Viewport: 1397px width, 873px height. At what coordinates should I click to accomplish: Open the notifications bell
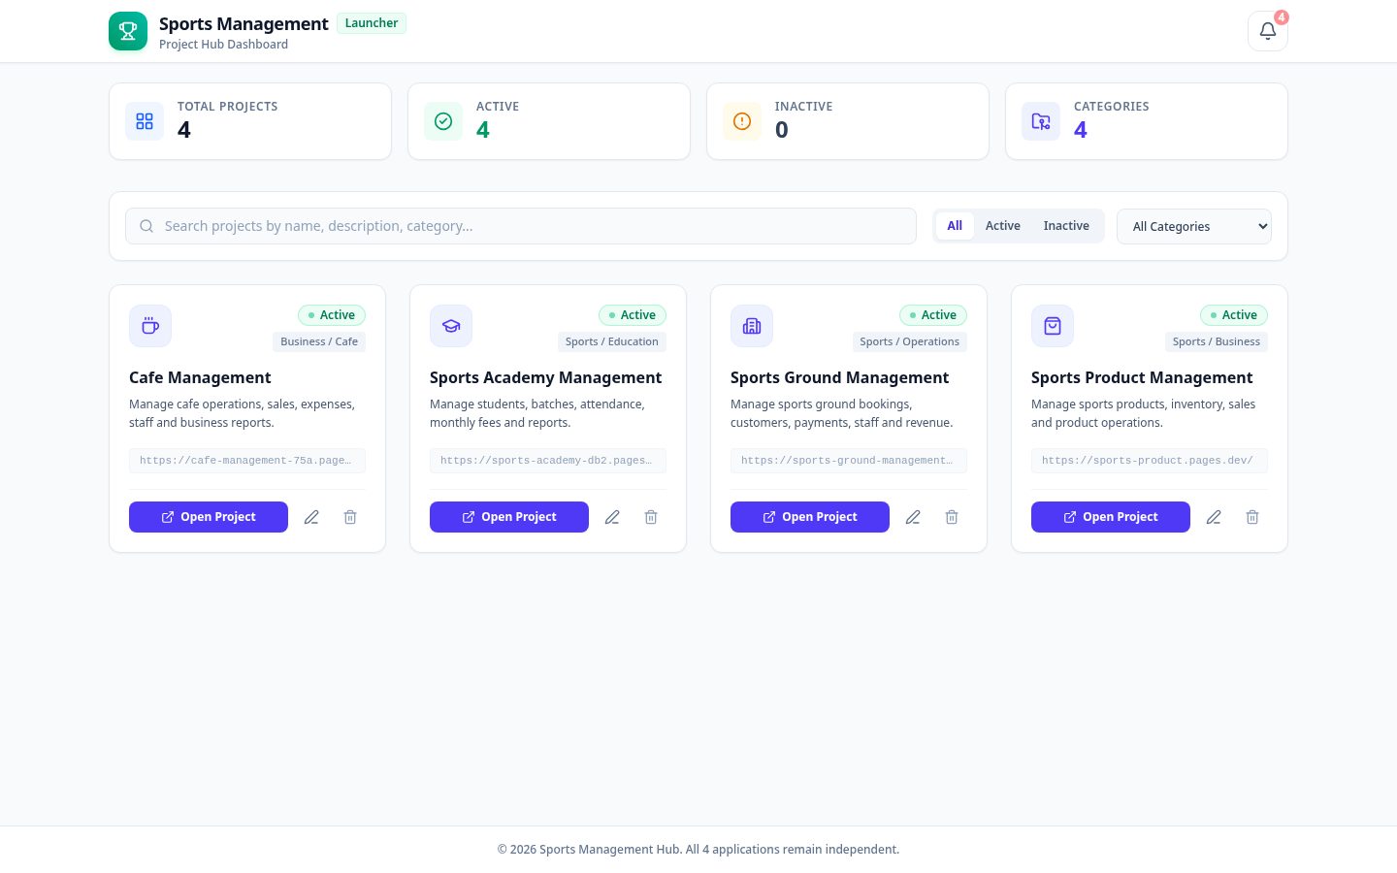pos(1267,31)
